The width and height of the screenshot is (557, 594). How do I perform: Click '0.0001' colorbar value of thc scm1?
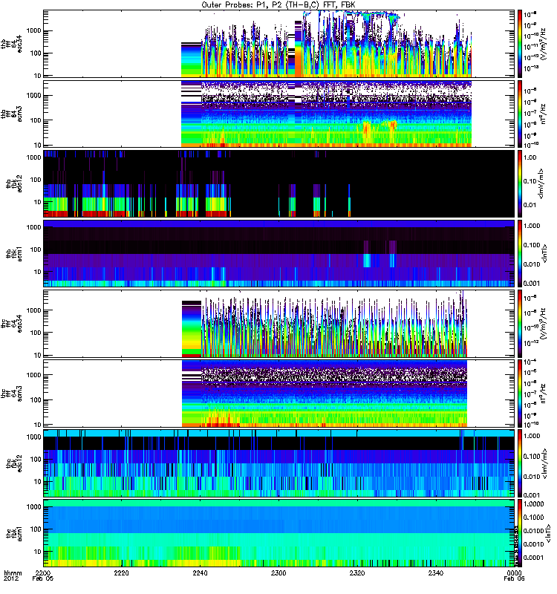pyautogui.click(x=534, y=558)
